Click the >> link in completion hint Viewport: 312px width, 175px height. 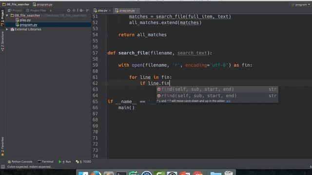click(229, 101)
